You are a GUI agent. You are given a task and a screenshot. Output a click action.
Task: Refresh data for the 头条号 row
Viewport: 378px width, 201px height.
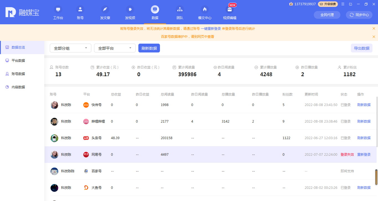pos(364,138)
